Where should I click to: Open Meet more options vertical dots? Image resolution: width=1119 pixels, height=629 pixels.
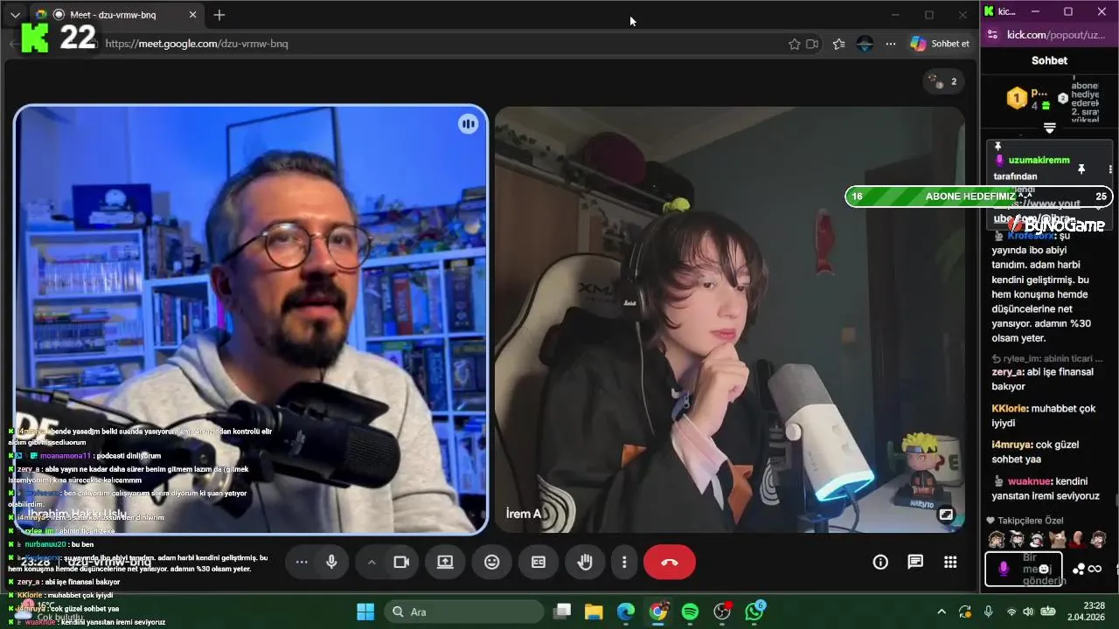tap(624, 562)
